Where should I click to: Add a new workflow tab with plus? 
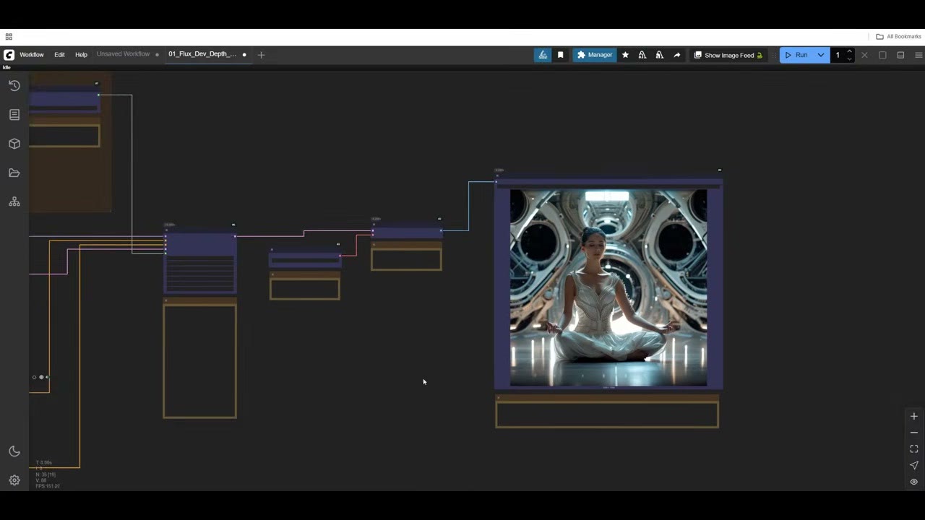[x=262, y=55]
